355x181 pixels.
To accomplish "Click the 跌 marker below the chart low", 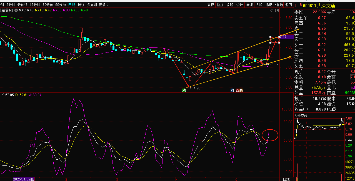I will 184,90.
